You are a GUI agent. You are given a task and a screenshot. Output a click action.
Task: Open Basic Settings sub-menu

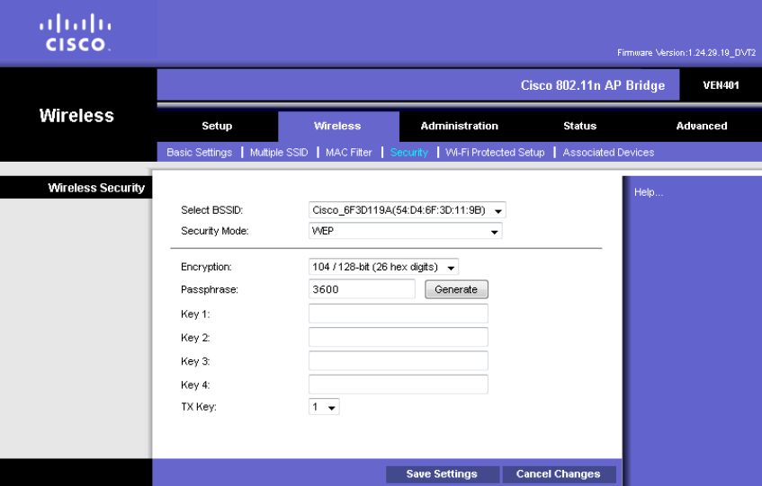point(199,153)
